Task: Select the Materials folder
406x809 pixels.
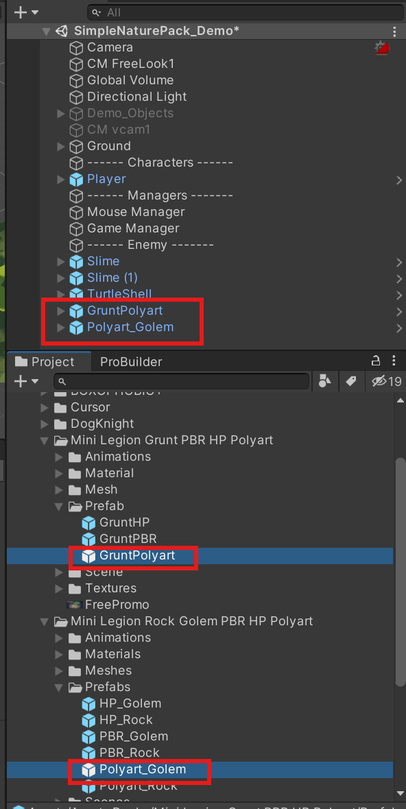Action: [x=112, y=653]
